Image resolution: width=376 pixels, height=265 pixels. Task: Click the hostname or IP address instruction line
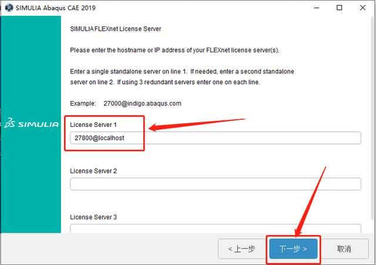coord(174,50)
